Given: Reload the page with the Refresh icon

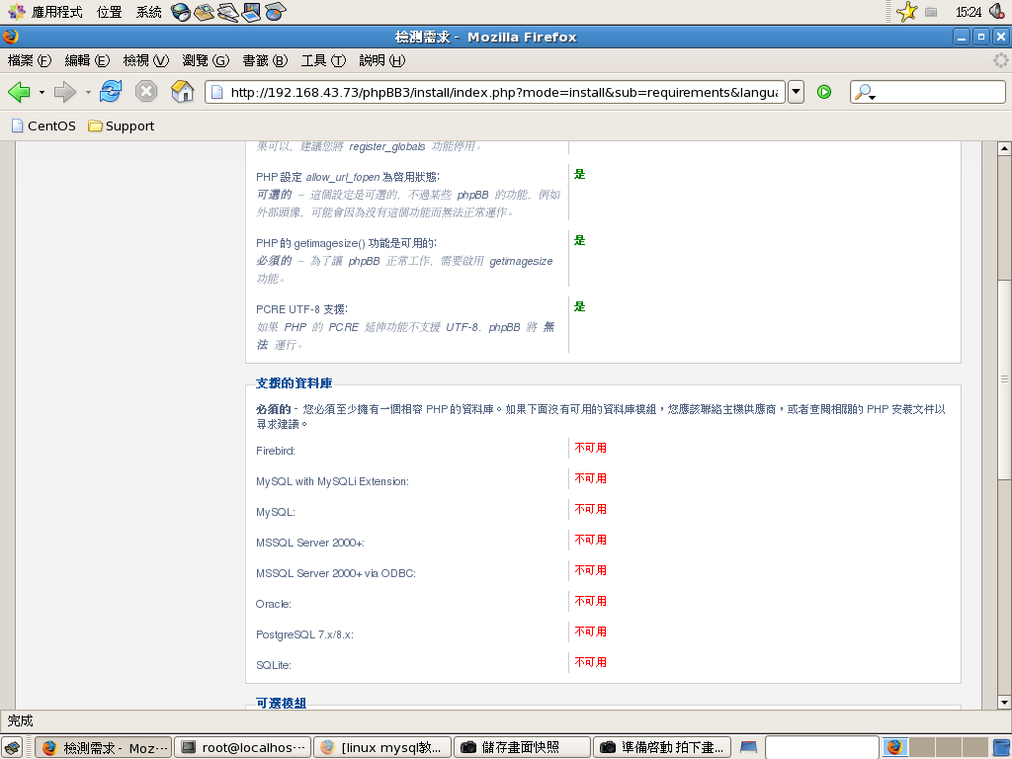Looking at the screenshot, I should click(x=111, y=92).
